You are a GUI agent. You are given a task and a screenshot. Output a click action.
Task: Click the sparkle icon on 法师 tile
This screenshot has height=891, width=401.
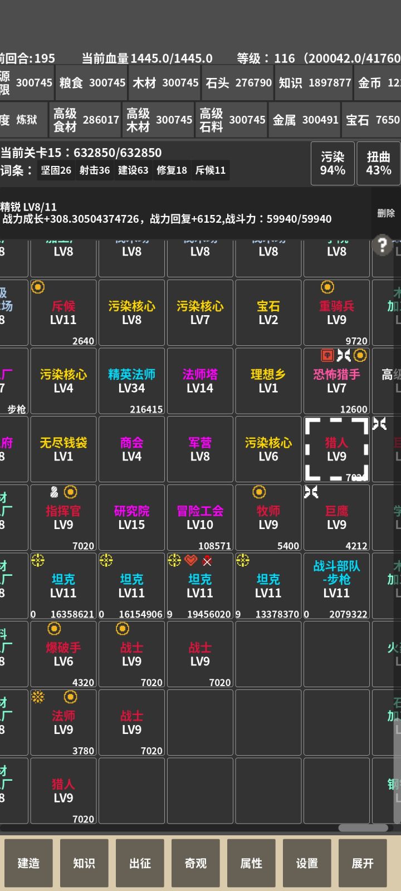(38, 697)
